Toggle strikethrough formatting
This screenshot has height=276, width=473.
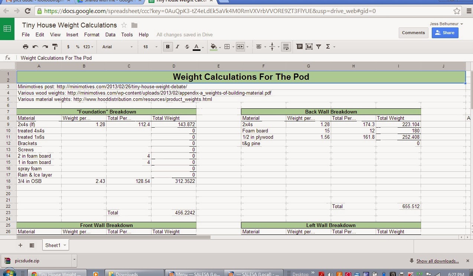[187, 47]
